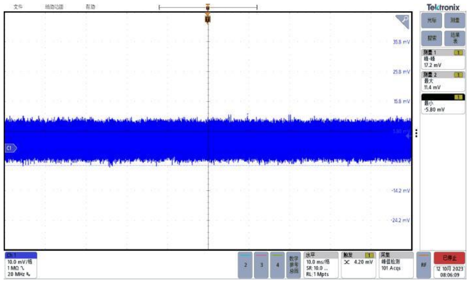Turn on channel 4 button
Image resolution: width=470 pixels, height=283 pixels.
tap(277, 265)
